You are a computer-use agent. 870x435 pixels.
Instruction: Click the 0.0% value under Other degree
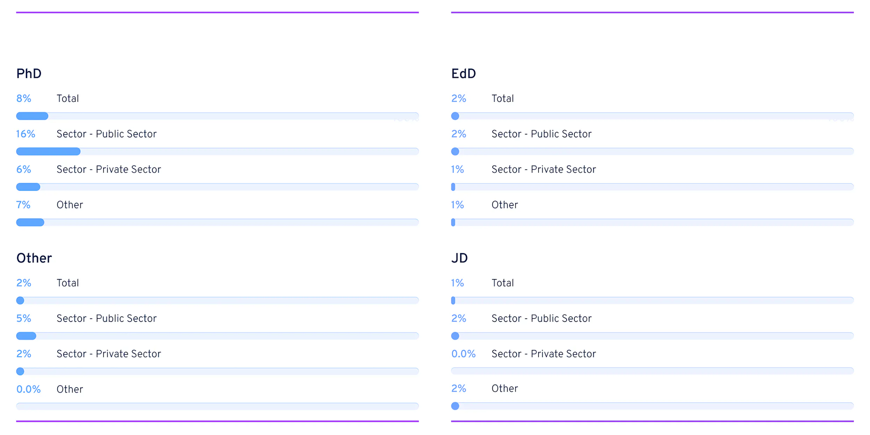coord(28,389)
